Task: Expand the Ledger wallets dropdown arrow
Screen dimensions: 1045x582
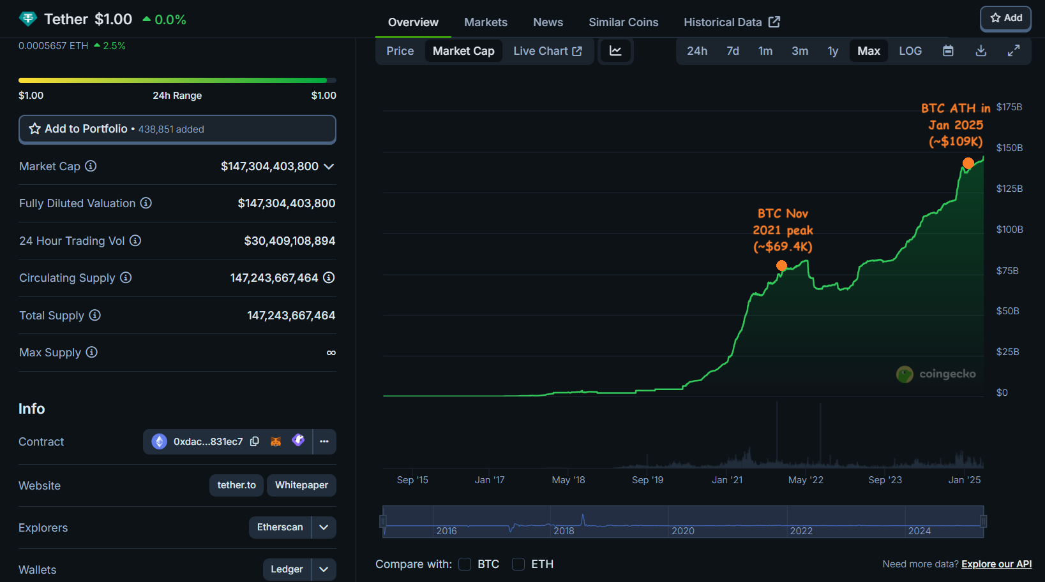Action: (x=324, y=569)
